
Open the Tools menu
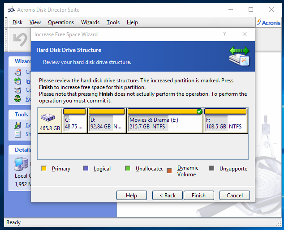tap(113, 22)
